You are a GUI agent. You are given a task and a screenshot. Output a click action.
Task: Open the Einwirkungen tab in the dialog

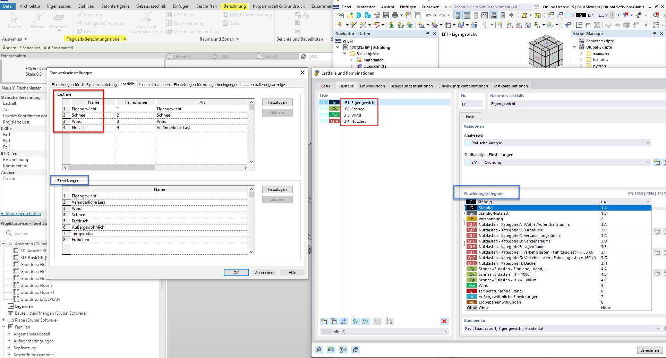click(x=372, y=86)
